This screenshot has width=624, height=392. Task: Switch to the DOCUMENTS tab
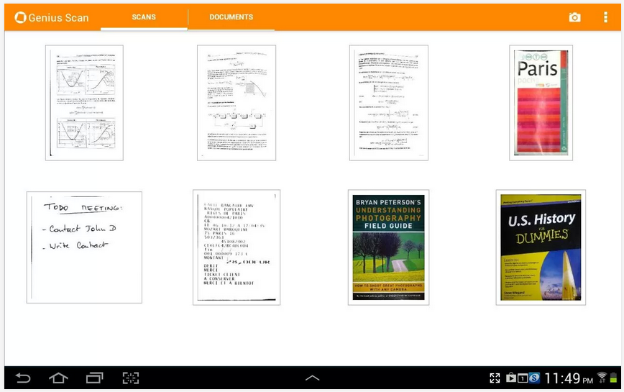(x=231, y=17)
